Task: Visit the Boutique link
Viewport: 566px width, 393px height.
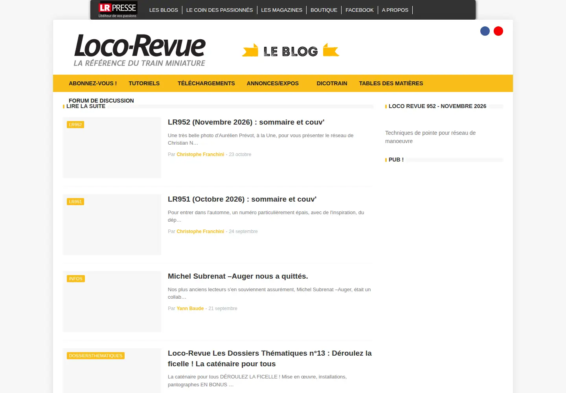Action: click(x=324, y=10)
